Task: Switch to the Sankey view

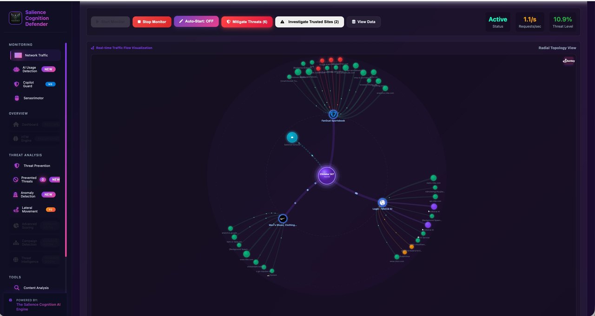Action: 569,60
